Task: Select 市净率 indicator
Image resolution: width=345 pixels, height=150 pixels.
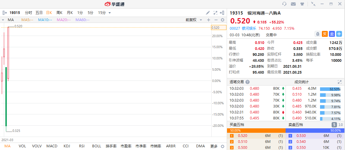Action: click(141, 146)
